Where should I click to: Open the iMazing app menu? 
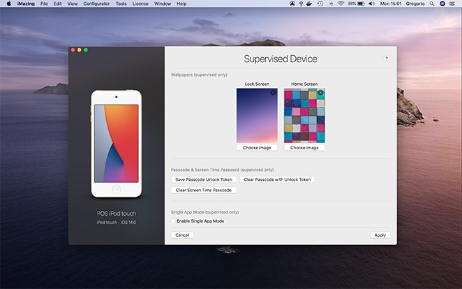pyautogui.click(x=26, y=3)
